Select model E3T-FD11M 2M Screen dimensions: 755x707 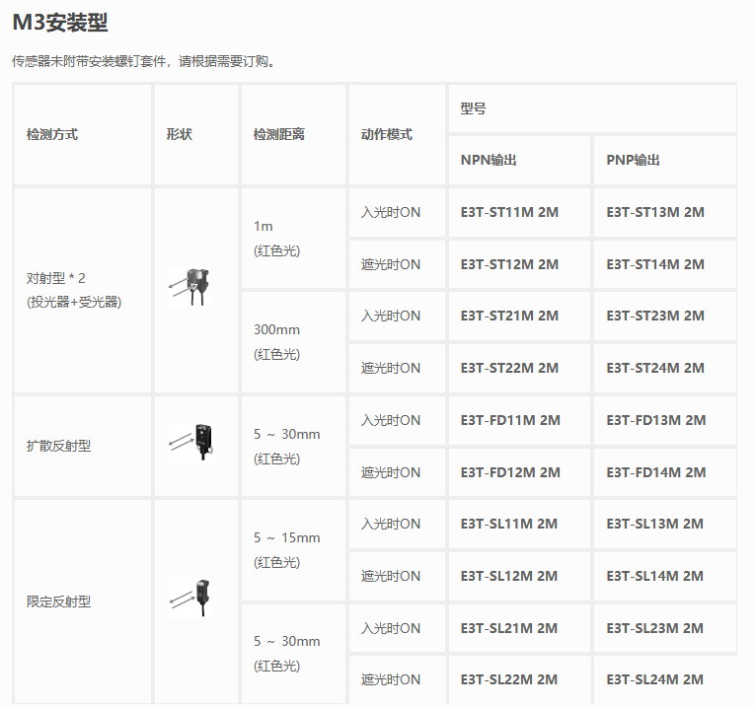click(510, 420)
